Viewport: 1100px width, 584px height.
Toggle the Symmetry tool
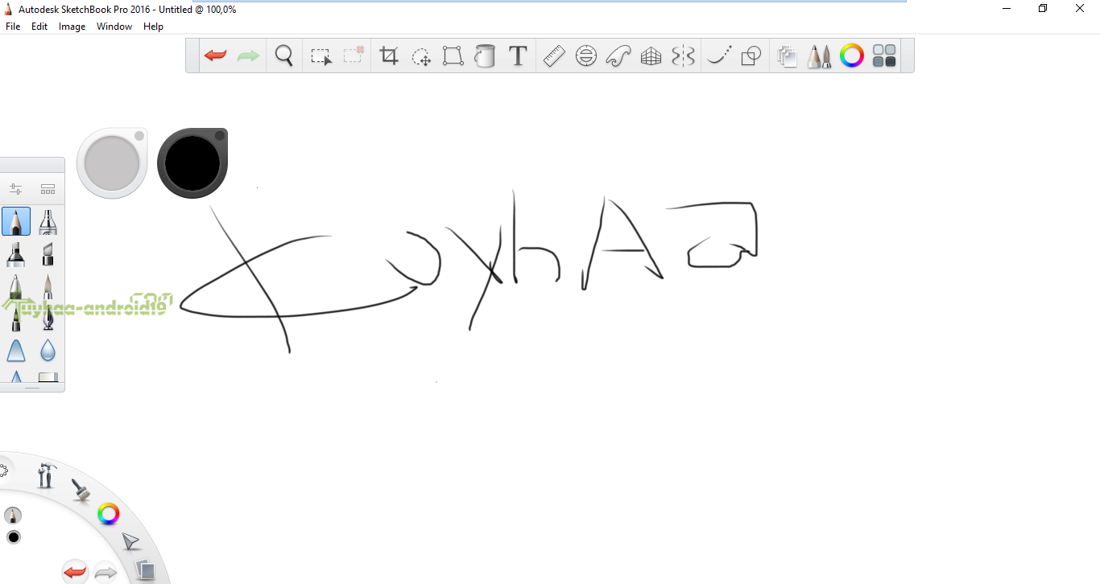click(683, 56)
